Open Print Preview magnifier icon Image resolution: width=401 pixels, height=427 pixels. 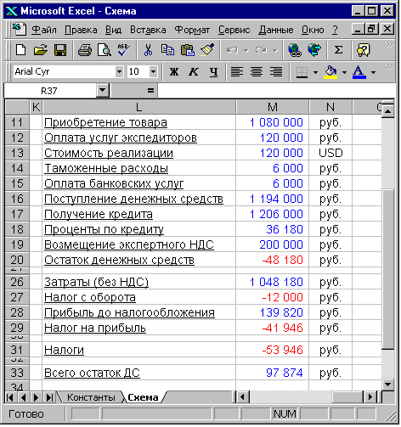[104, 50]
